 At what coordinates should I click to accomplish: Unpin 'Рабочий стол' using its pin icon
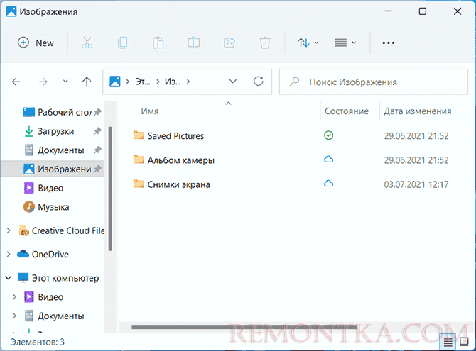[x=97, y=112]
